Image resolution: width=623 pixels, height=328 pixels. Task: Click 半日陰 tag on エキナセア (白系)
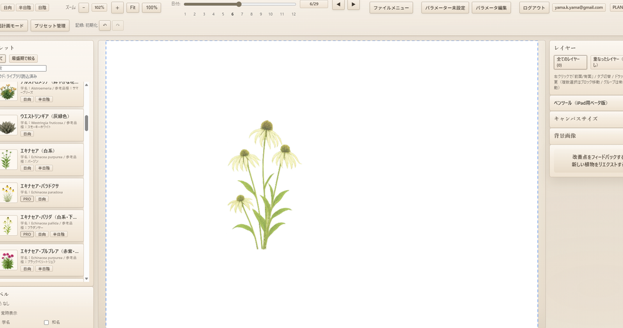43,168
